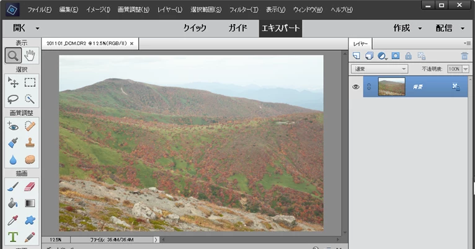This screenshot has height=249, width=475.
Task: Select the Smart Brush tool
Action: click(x=13, y=142)
